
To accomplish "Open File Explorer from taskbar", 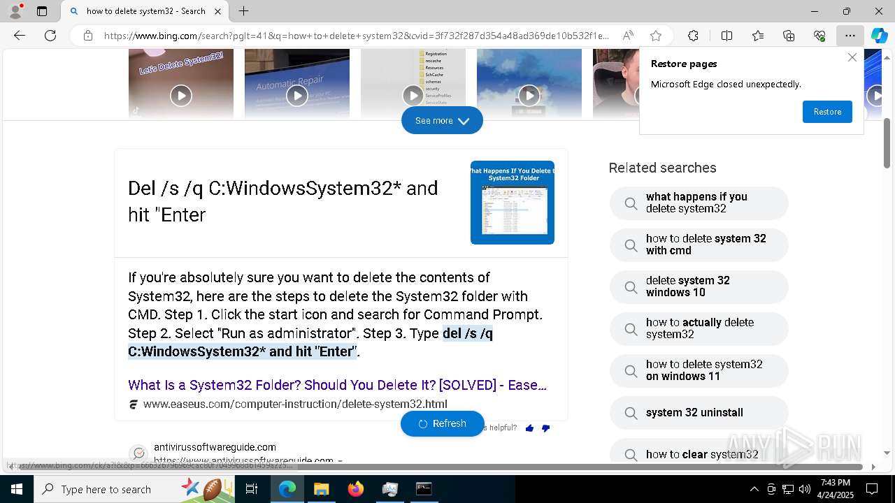I will [x=321, y=489].
